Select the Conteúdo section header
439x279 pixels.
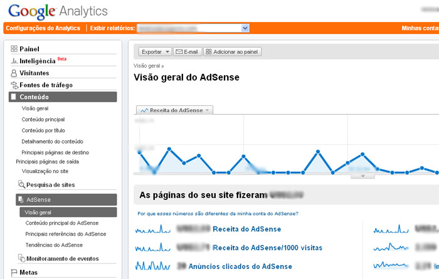point(63,97)
